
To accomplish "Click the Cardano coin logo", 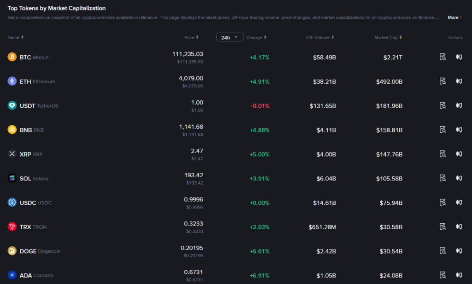I will coord(12,275).
